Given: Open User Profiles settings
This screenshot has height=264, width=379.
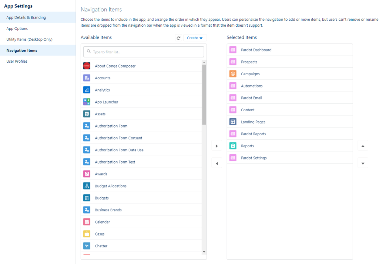Looking at the screenshot, I should (38, 61).
